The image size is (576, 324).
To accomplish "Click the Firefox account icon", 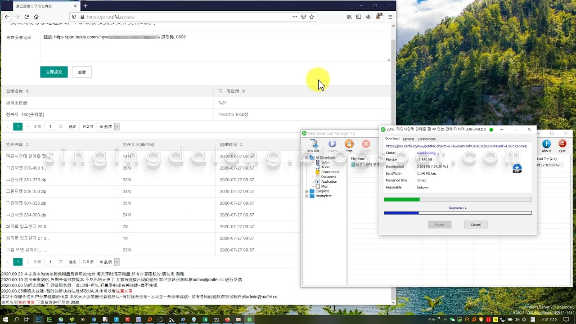I will [x=369, y=17].
